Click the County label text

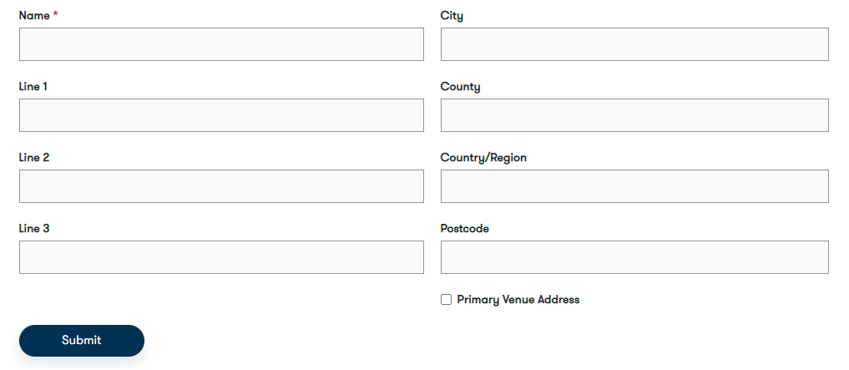tap(460, 87)
